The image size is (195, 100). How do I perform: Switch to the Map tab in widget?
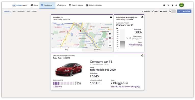coord(66,50)
